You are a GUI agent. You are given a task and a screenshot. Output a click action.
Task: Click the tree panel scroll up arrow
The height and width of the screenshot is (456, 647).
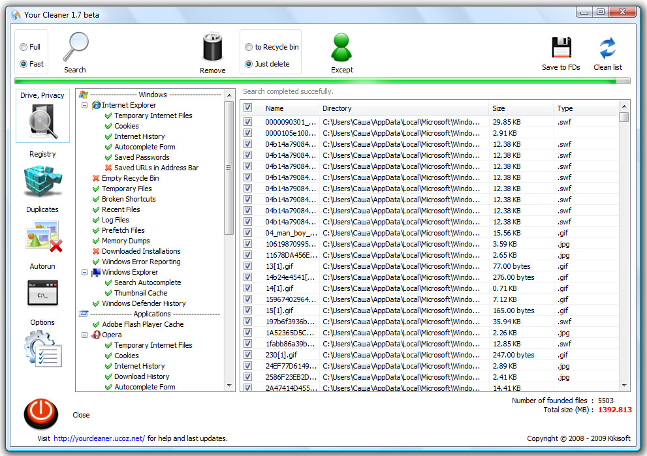point(229,95)
